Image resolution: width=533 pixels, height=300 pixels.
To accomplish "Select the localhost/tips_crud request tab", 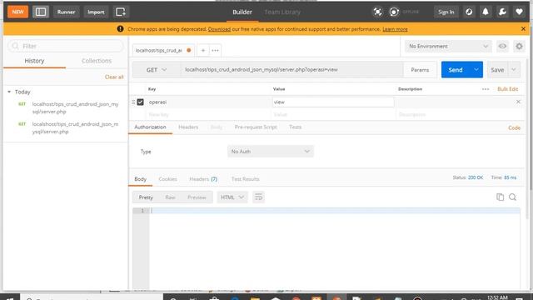I will click(163, 50).
